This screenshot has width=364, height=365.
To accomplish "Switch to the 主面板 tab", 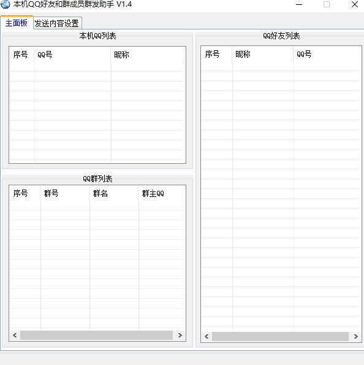I will (x=17, y=23).
